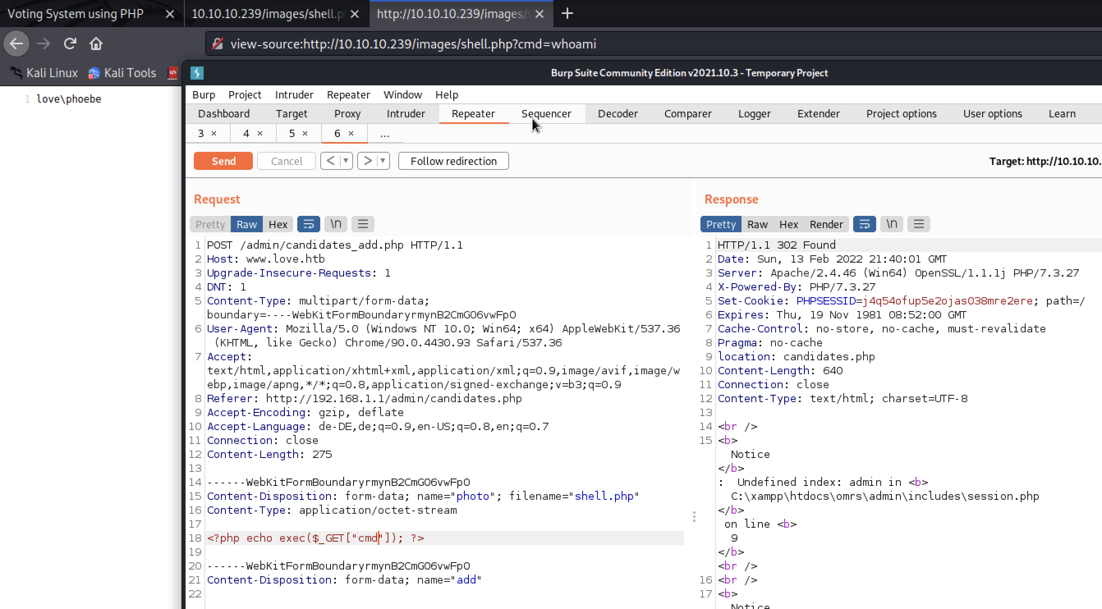Viewport: 1102px width, 609px height.
Task: Close Repeater sub-tab 6
Action: [x=351, y=133]
